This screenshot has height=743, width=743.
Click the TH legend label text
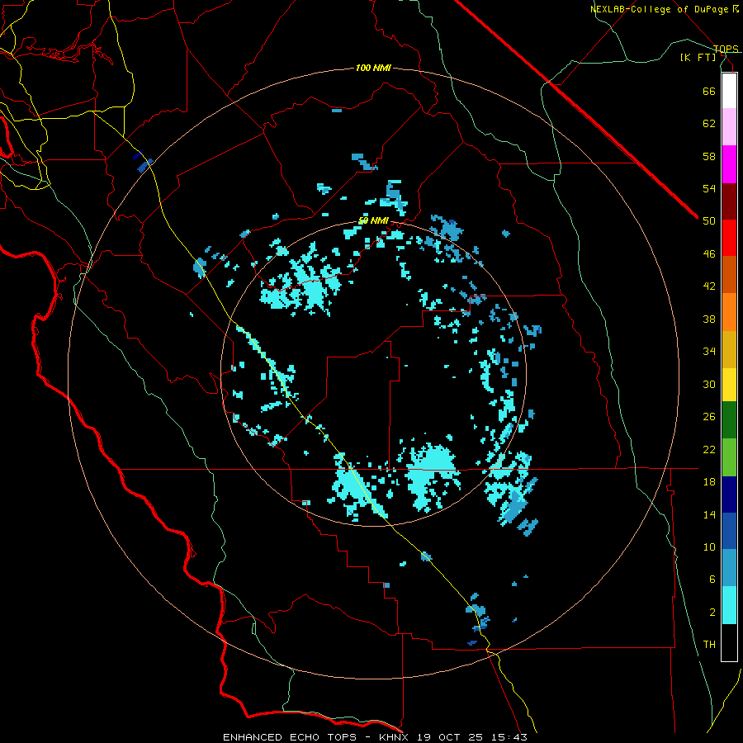(709, 645)
